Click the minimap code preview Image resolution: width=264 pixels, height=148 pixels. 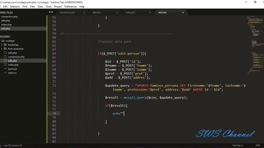(255, 45)
